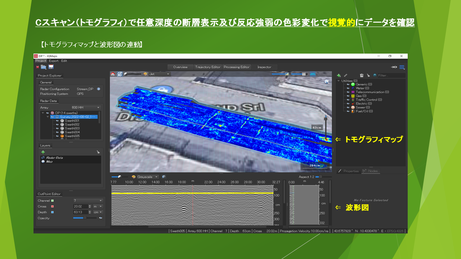Click the globe icon on the map
Viewport: 461px width, 259px height.
pos(327,82)
